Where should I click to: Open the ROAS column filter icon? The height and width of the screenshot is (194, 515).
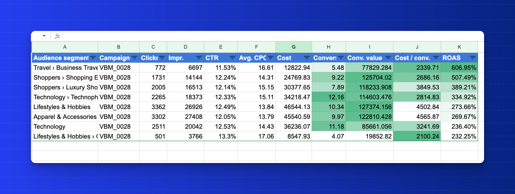point(472,58)
